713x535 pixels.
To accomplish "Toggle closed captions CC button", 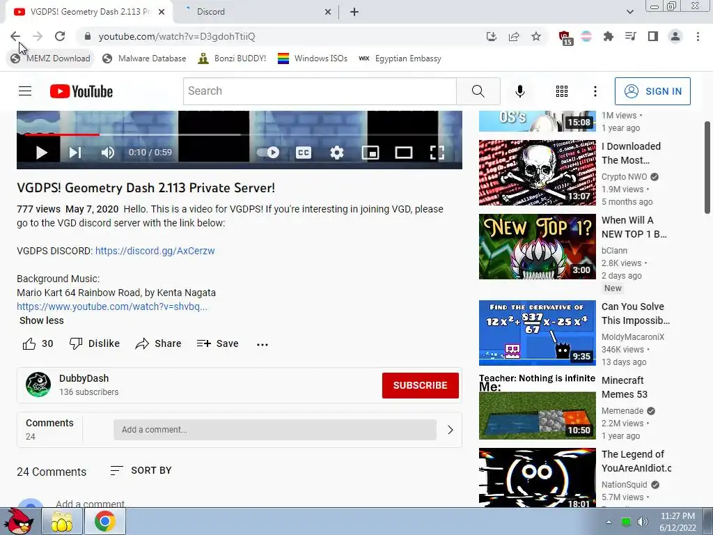I will click(304, 153).
